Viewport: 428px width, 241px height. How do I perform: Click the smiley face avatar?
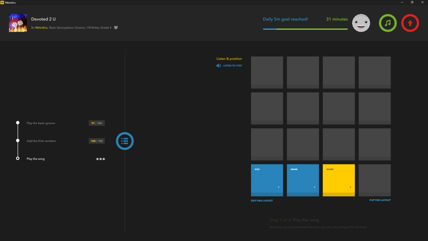click(x=361, y=23)
